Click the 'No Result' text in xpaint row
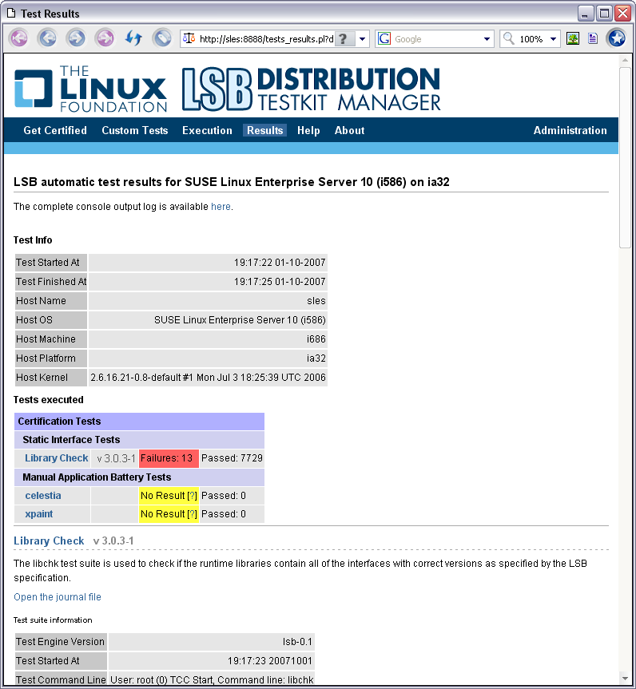This screenshot has height=689, width=636. pyautogui.click(x=162, y=514)
